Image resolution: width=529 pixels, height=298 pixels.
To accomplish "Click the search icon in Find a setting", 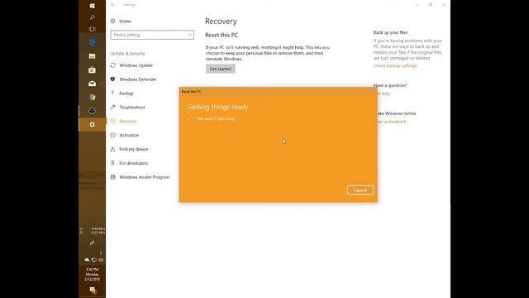I will click(189, 35).
